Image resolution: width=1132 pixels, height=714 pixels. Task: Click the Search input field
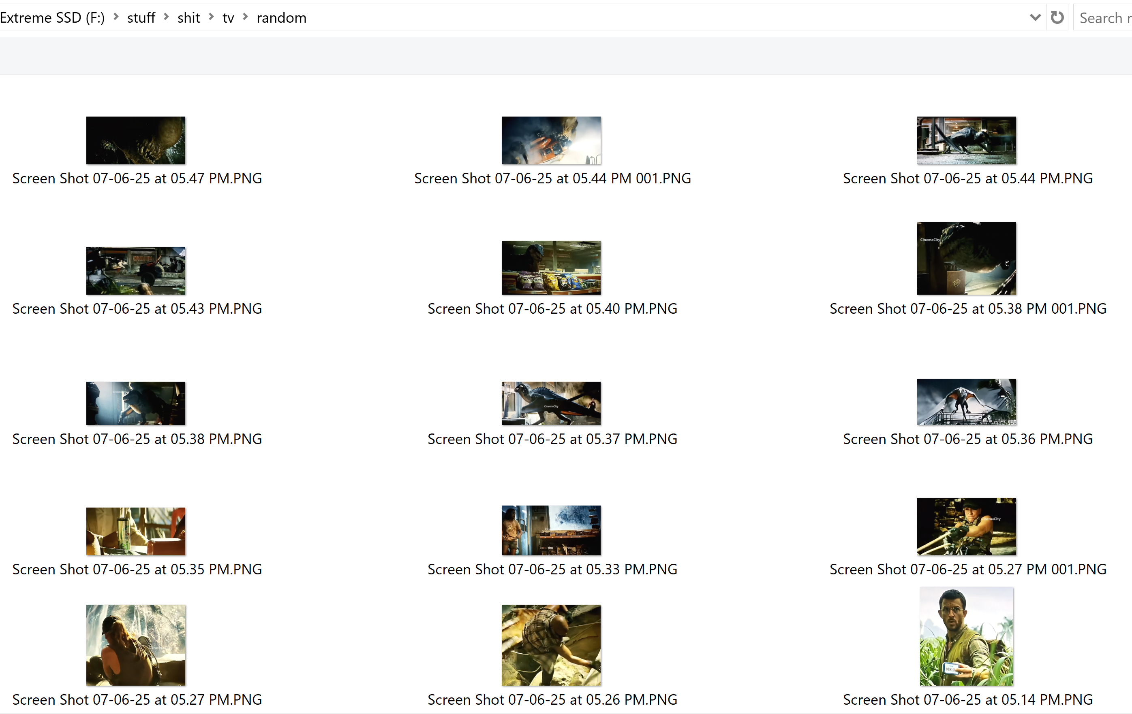coord(1103,18)
